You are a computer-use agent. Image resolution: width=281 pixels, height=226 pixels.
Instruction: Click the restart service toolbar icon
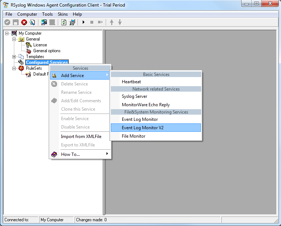point(100,22)
